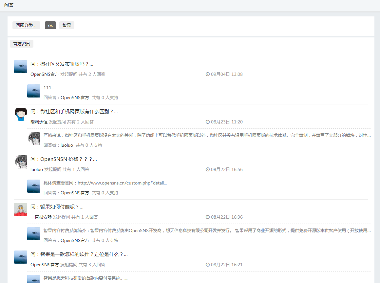
Task: Open answerer OpenSNS官方 under 具体请查看官网 answer
Action: click(75, 193)
